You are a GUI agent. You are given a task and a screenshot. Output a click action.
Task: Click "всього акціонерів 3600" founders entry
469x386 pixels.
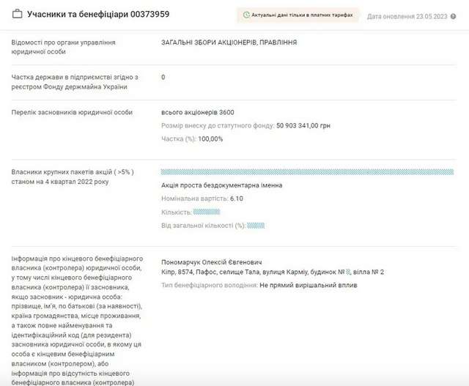click(197, 112)
